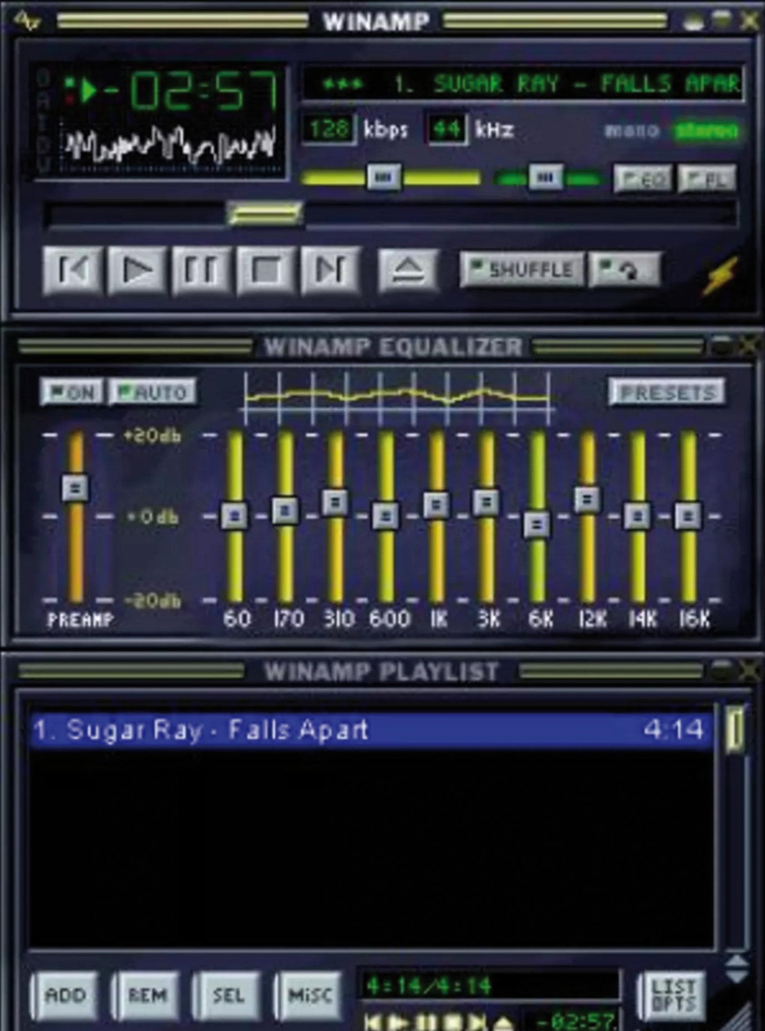
Task: Open the playlist REM menu button
Action: click(x=147, y=995)
